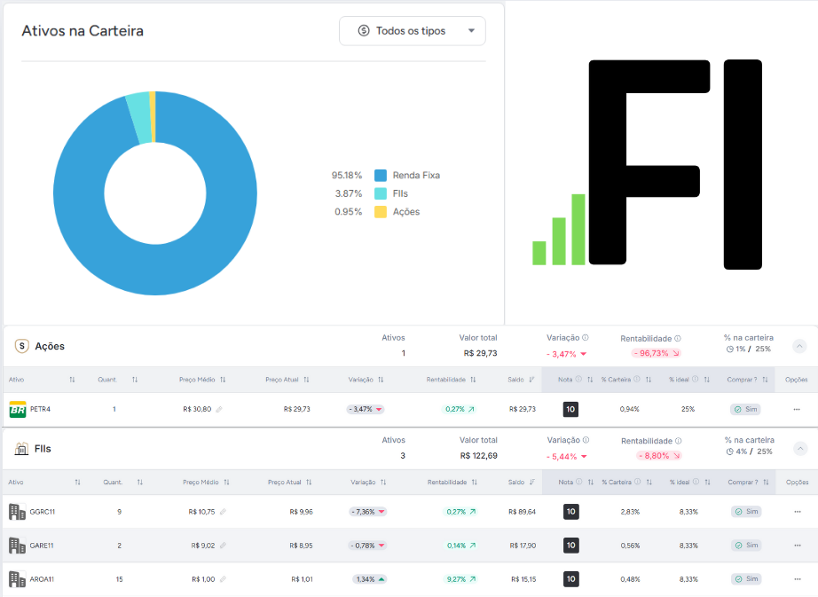This screenshot has width=818, height=597.
Task: Collapse the FIIs section with chevron
Action: (798, 449)
